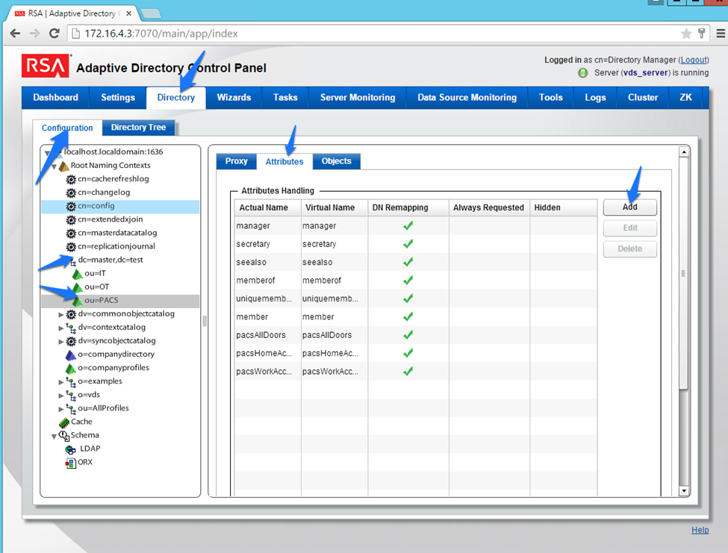
Task: Switch to the Directory Tree sub-tab
Action: [x=138, y=128]
